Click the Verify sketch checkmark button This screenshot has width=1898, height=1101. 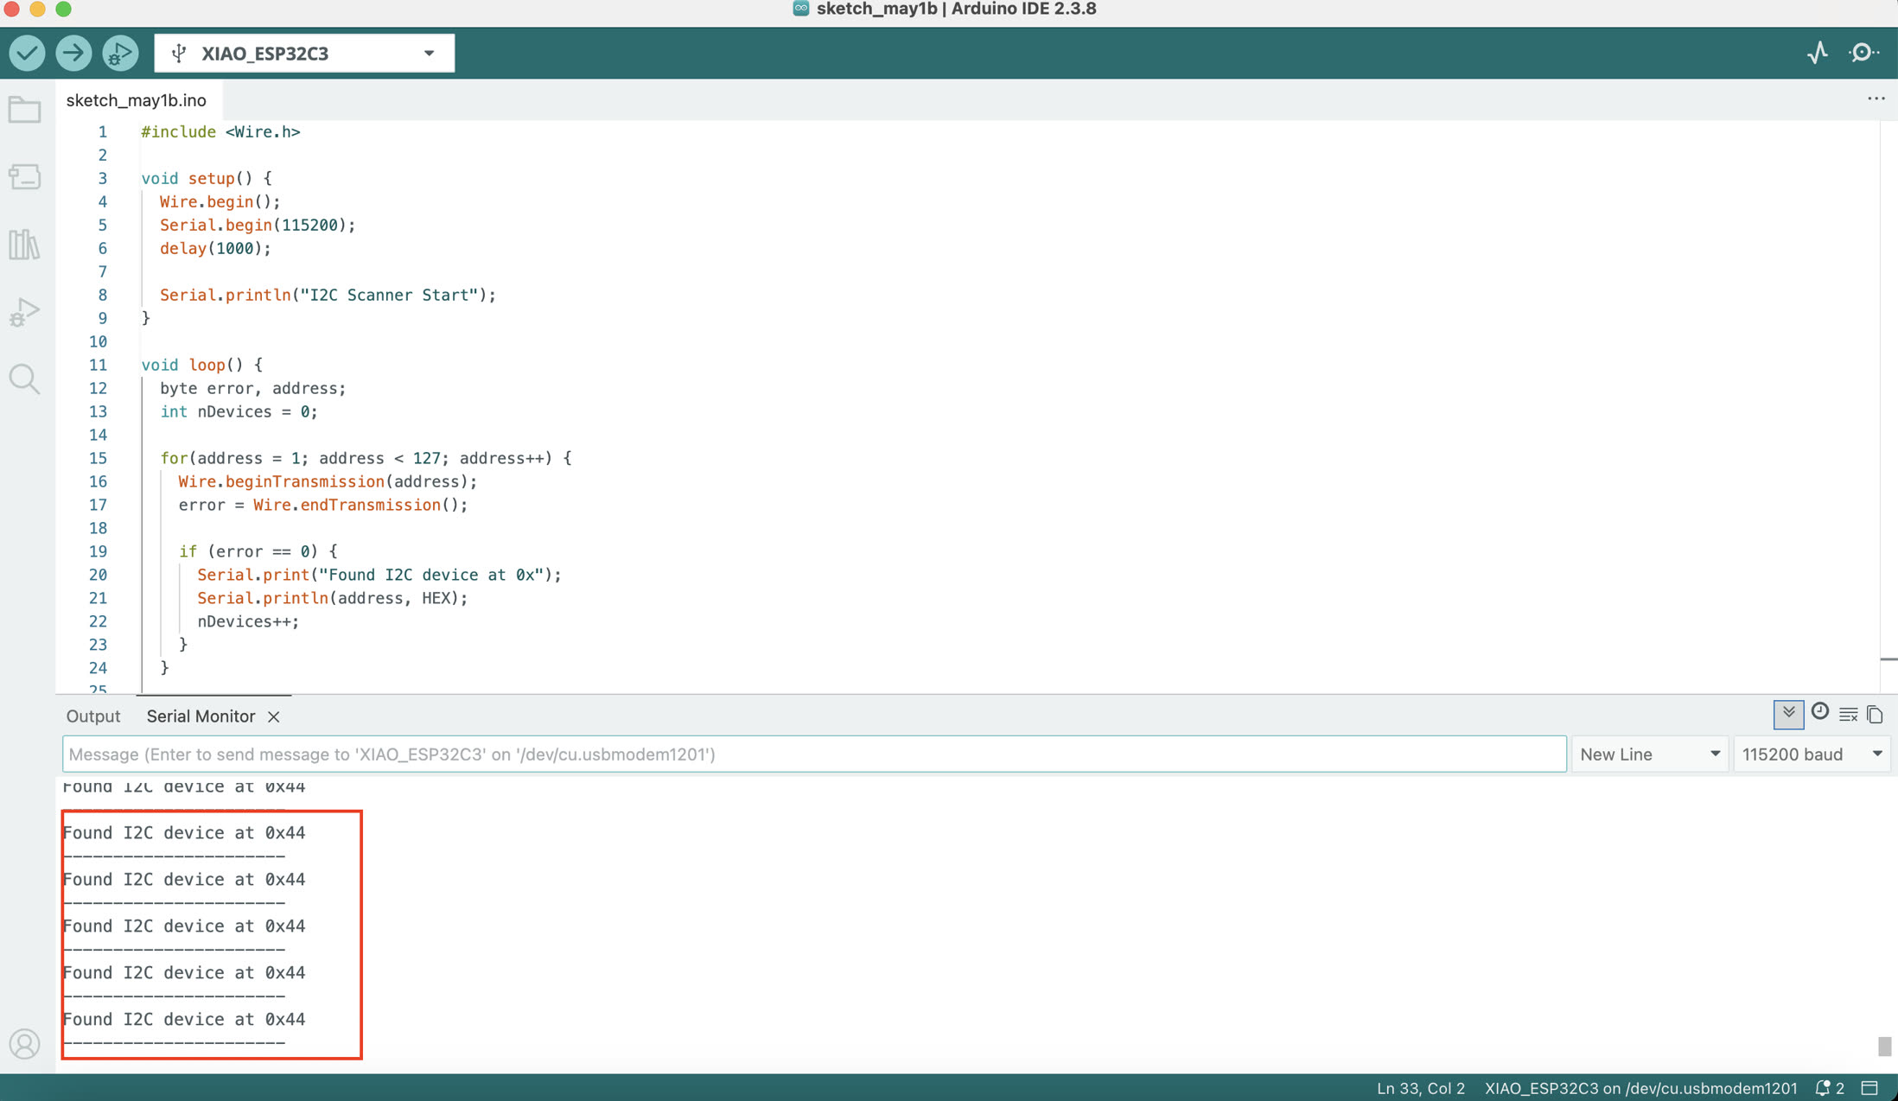(27, 54)
